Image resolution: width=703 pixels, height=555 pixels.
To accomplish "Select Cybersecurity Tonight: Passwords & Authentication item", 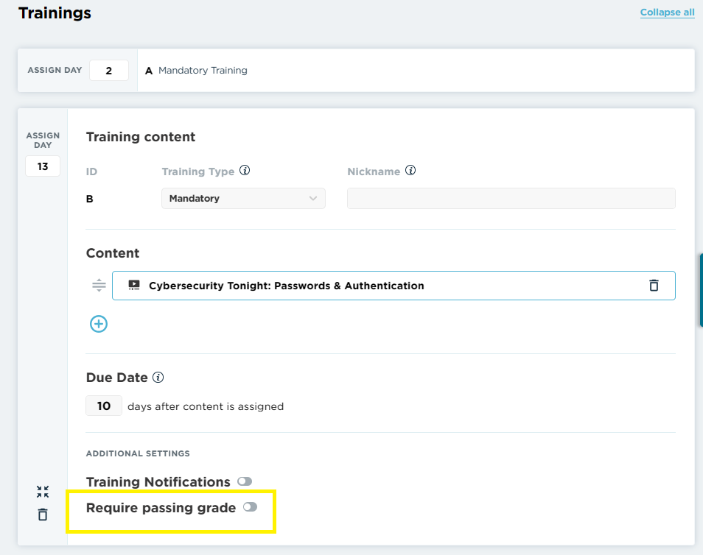I will 394,286.
